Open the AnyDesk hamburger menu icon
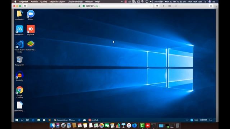Viewport: 230px width, 129px height. (211, 6)
